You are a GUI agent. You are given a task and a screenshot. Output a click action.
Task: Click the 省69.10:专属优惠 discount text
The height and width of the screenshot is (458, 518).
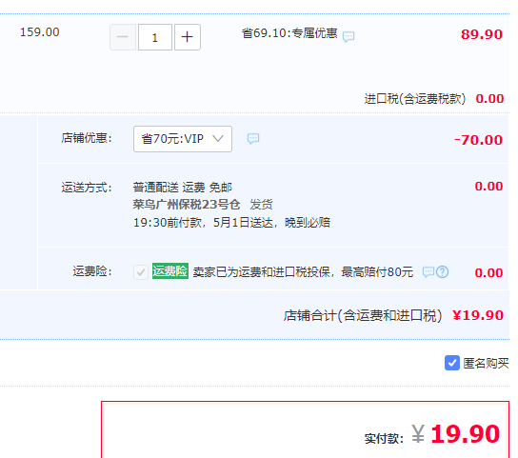(x=289, y=33)
